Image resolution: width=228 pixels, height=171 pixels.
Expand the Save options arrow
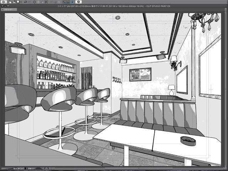tap(21, 2)
